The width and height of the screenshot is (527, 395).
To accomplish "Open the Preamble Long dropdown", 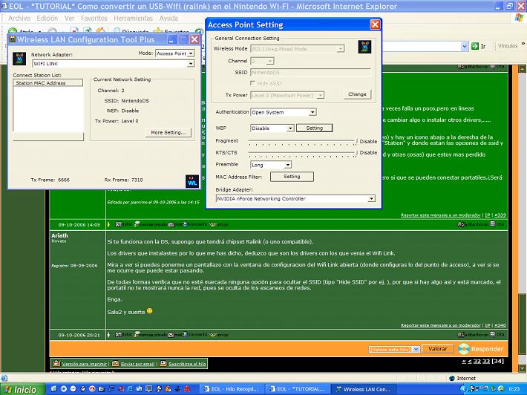I will point(288,165).
